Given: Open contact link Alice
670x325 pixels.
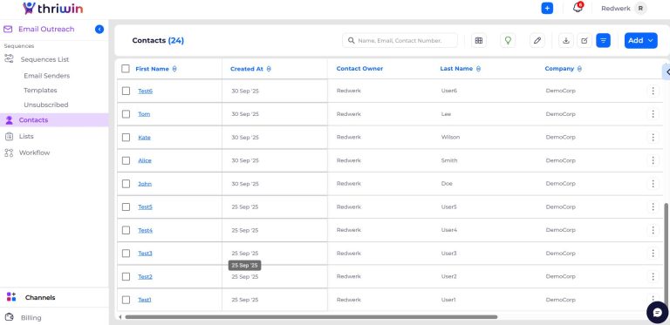Looking at the screenshot, I should [145, 160].
